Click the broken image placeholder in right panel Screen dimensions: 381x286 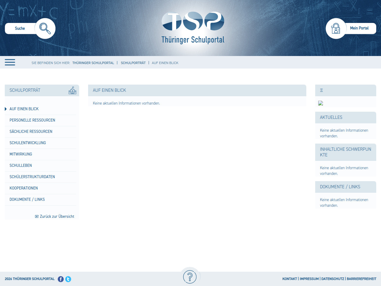coord(321,103)
